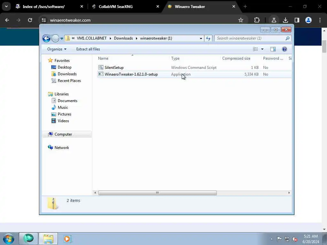Toggle the browser side panel icon
The height and width of the screenshot is (245, 327).
[297, 20]
